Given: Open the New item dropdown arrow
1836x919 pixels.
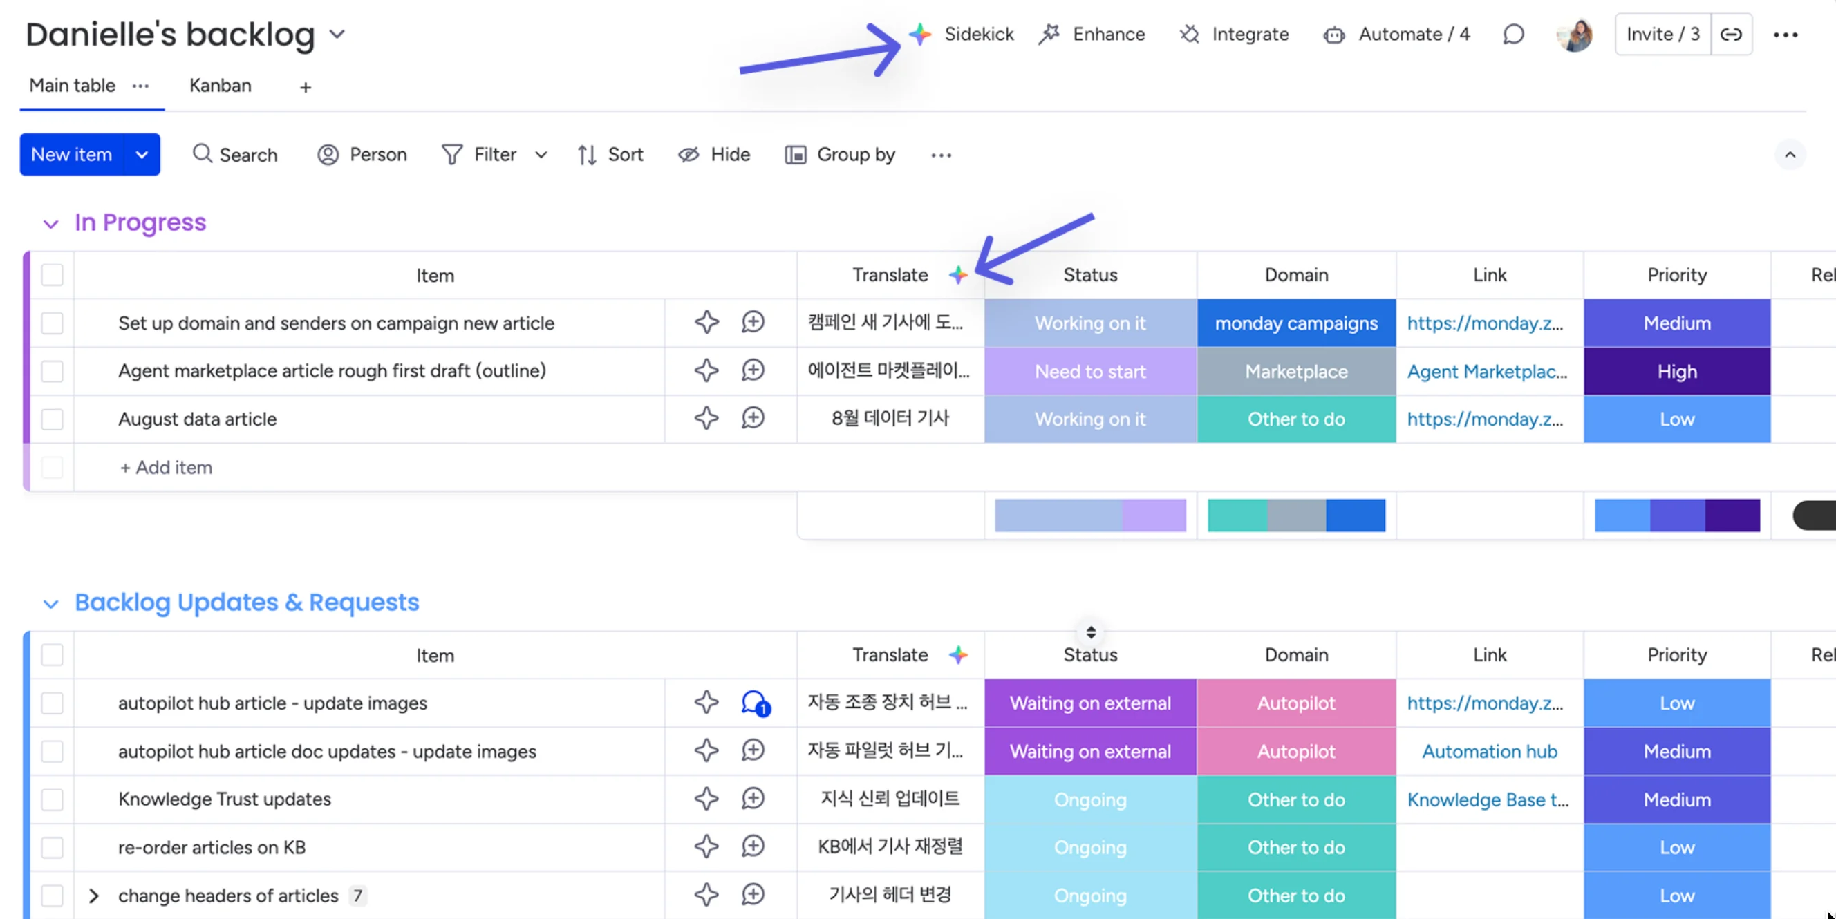Looking at the screenshot, I should click(142, 155).
